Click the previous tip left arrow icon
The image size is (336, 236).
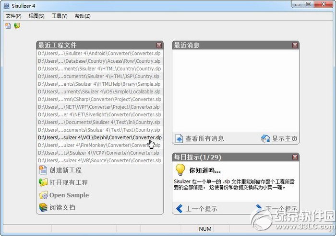(179, 209)
